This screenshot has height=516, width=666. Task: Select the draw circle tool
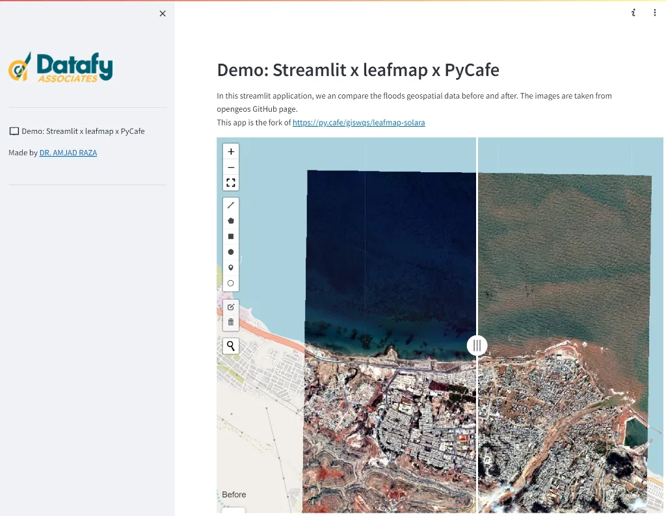coord(231,252)
